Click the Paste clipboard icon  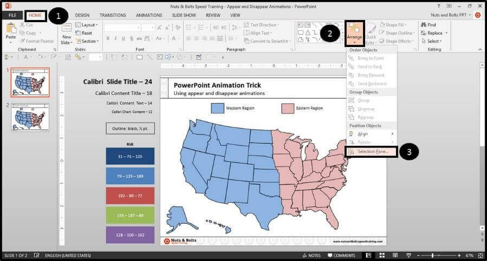click(11, 29)
